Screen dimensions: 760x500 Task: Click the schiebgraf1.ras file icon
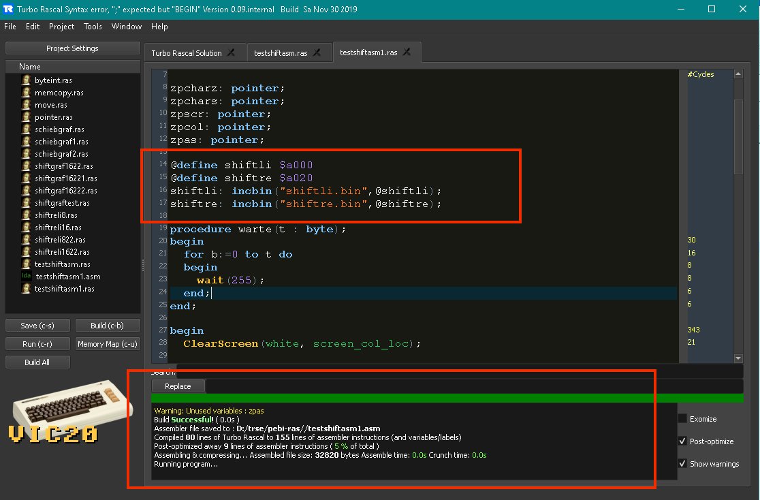tap(26, 141)
